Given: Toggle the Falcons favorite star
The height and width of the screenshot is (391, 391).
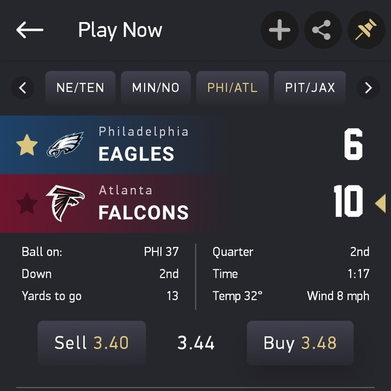Looking at the screenshot, I should [27, 204].
